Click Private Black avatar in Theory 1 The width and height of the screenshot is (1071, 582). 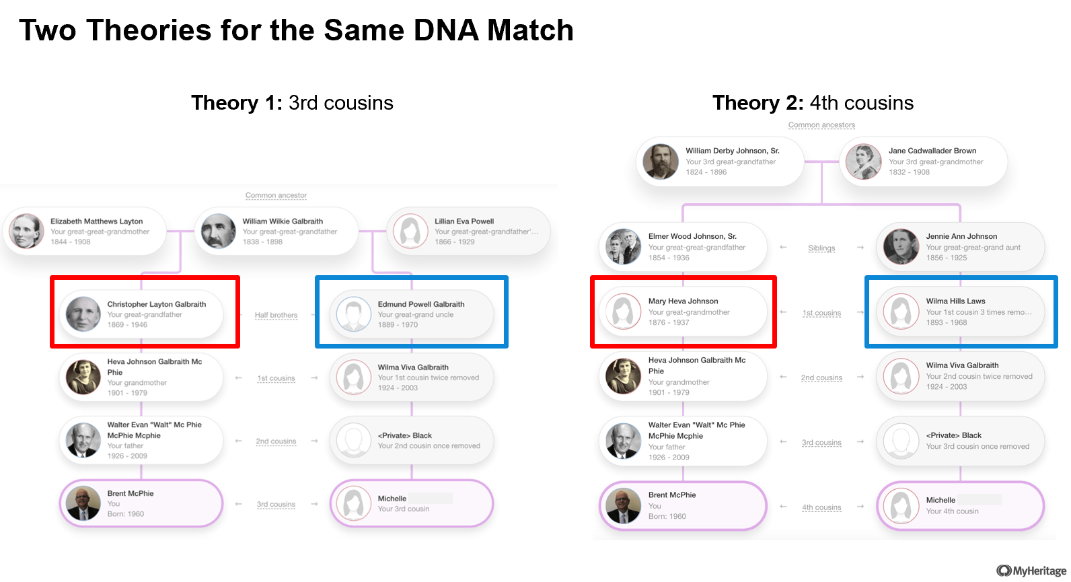pyautogui.click(x=354, y=441)
